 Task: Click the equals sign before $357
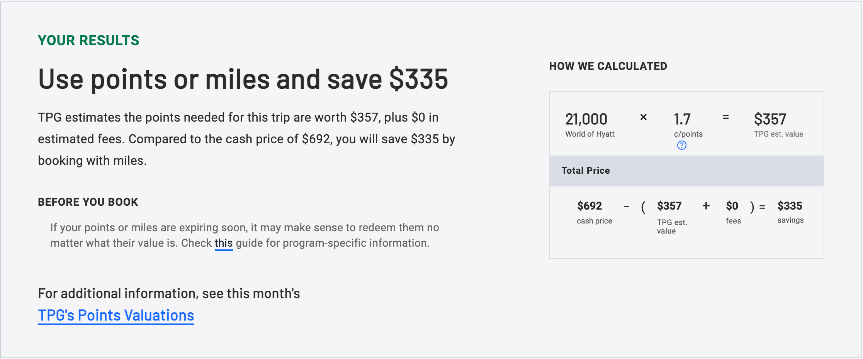(x=725, y=117)
